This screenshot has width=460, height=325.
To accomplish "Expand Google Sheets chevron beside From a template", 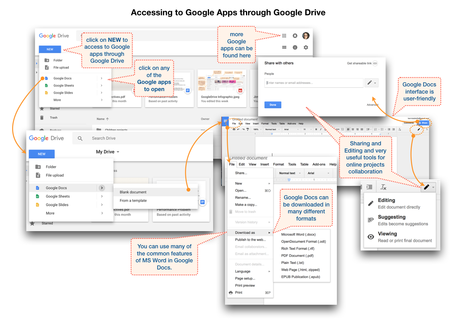I will (102, 196).
